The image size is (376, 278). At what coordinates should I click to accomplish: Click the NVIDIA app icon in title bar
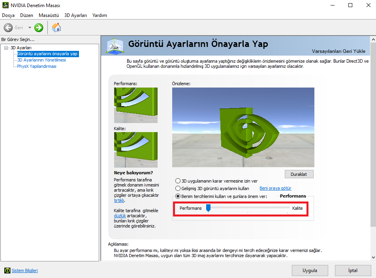pyautogui.click(x=5, y=5)
